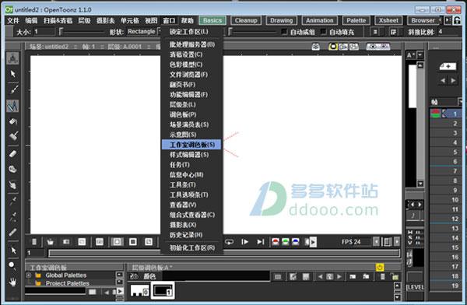This screenshot has height=305, width=467.
Task: Select the Zoom magnifier tool
Action: [12, 265]
